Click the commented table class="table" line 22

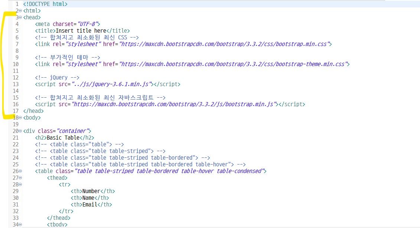[79, 144]
